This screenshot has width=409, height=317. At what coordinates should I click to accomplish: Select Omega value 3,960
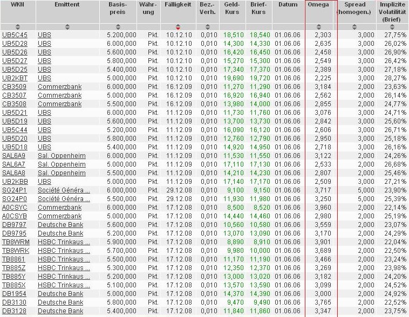point(323,207)
